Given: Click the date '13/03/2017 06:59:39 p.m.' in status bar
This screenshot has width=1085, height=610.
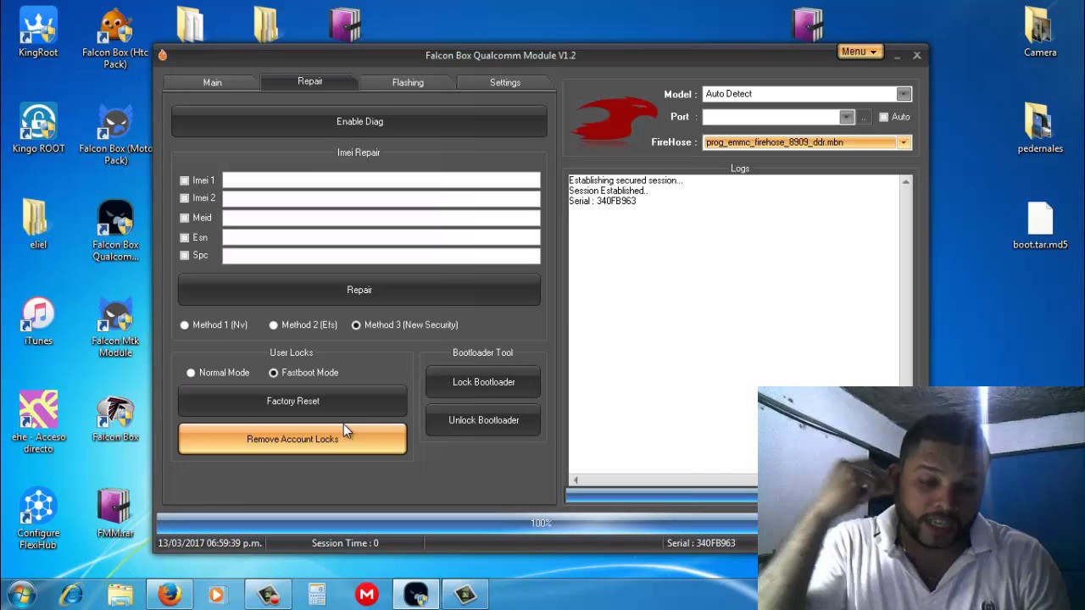Looking at the screenshot, I should point(209,543).
